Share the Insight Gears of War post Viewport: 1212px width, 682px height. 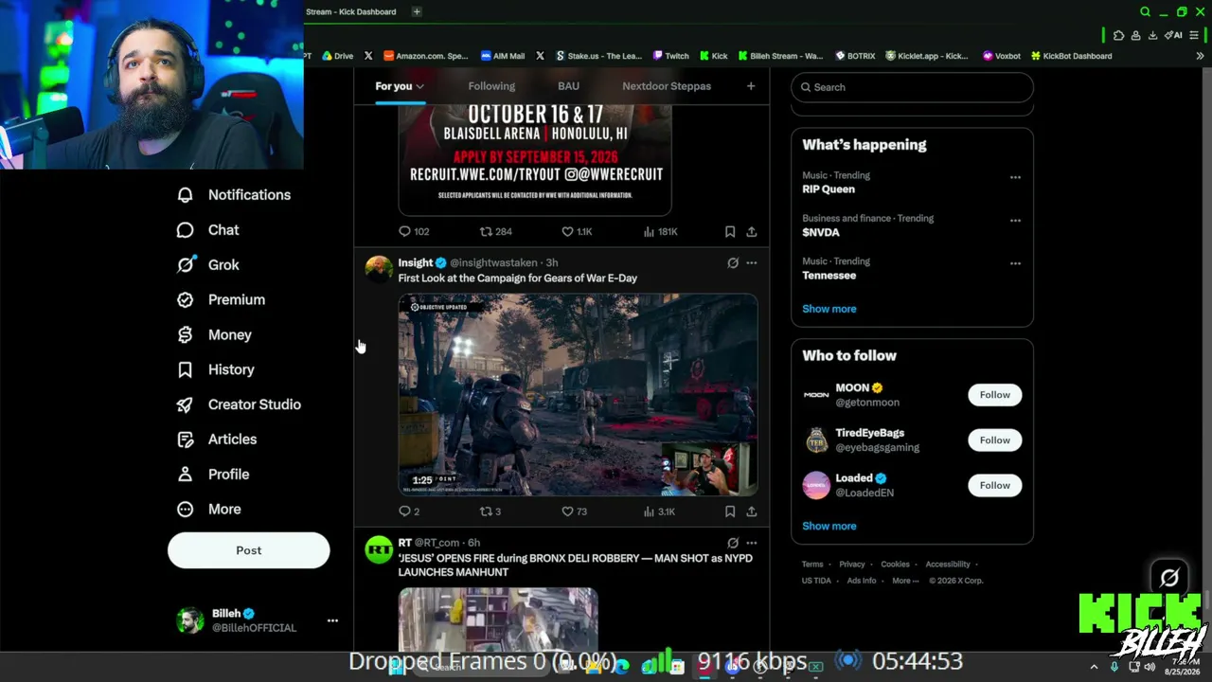click(751, 511)
